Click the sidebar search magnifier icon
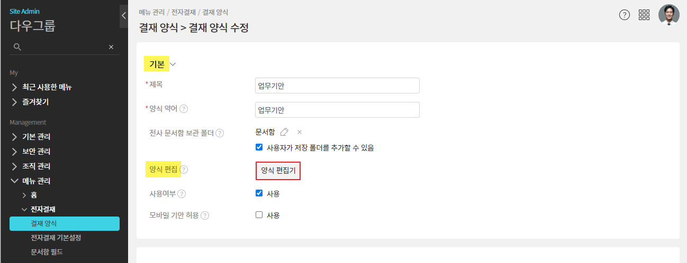 (17, 47)
